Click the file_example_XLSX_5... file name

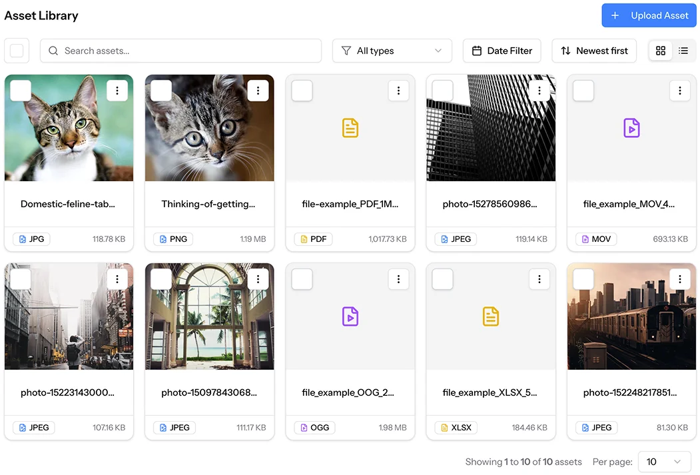click(x=490, y=392)
